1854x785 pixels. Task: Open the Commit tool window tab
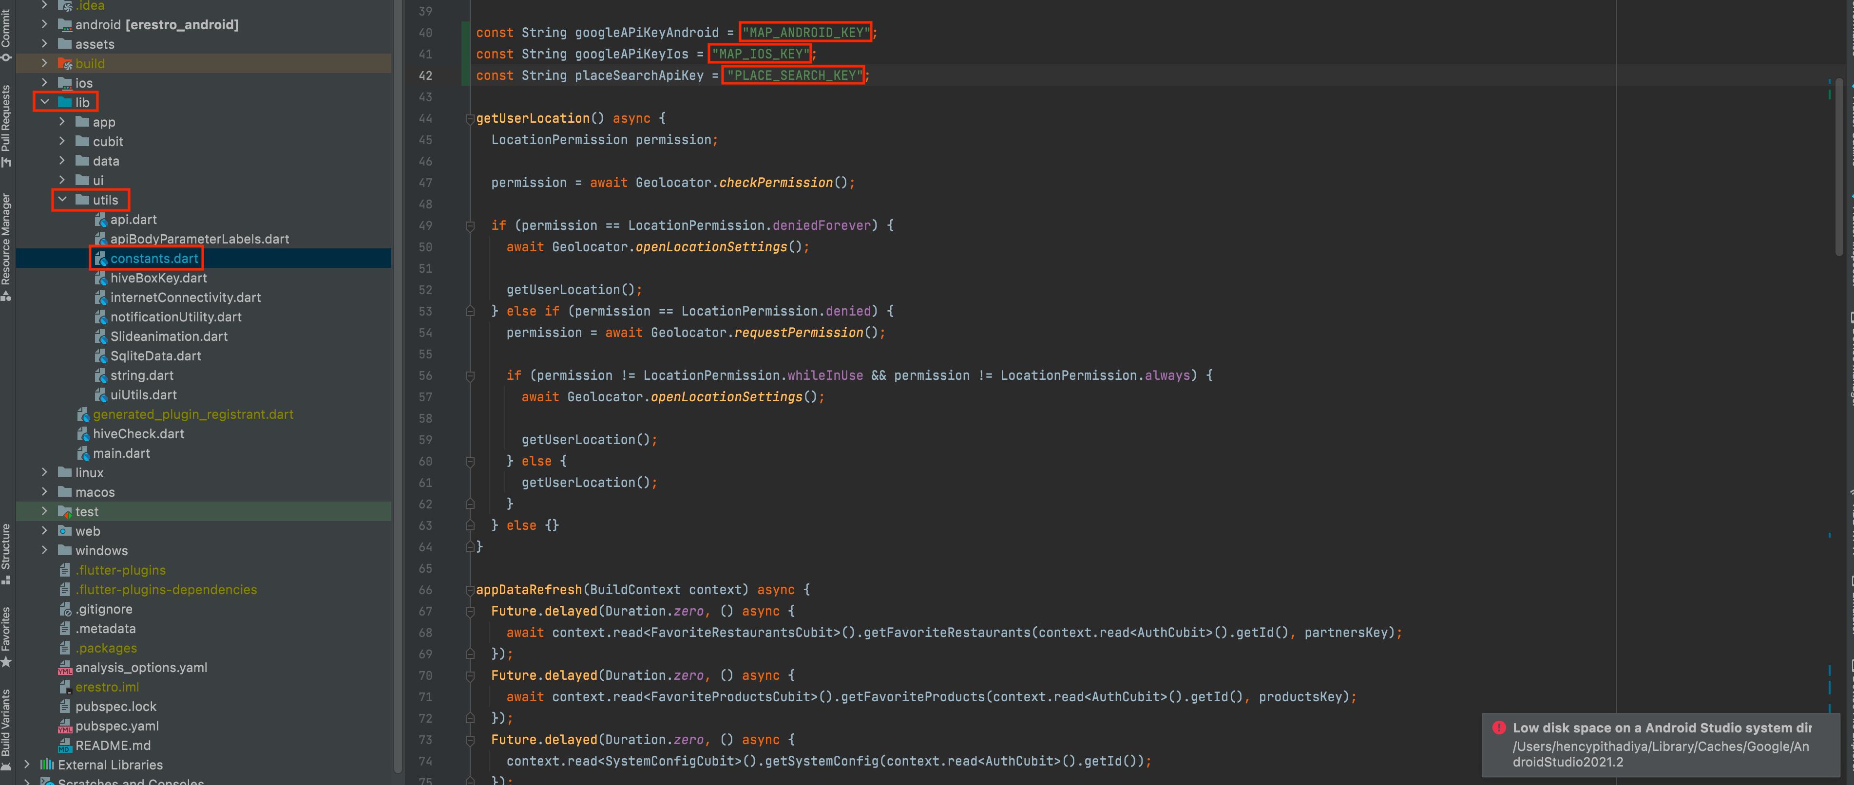point(6,34)
